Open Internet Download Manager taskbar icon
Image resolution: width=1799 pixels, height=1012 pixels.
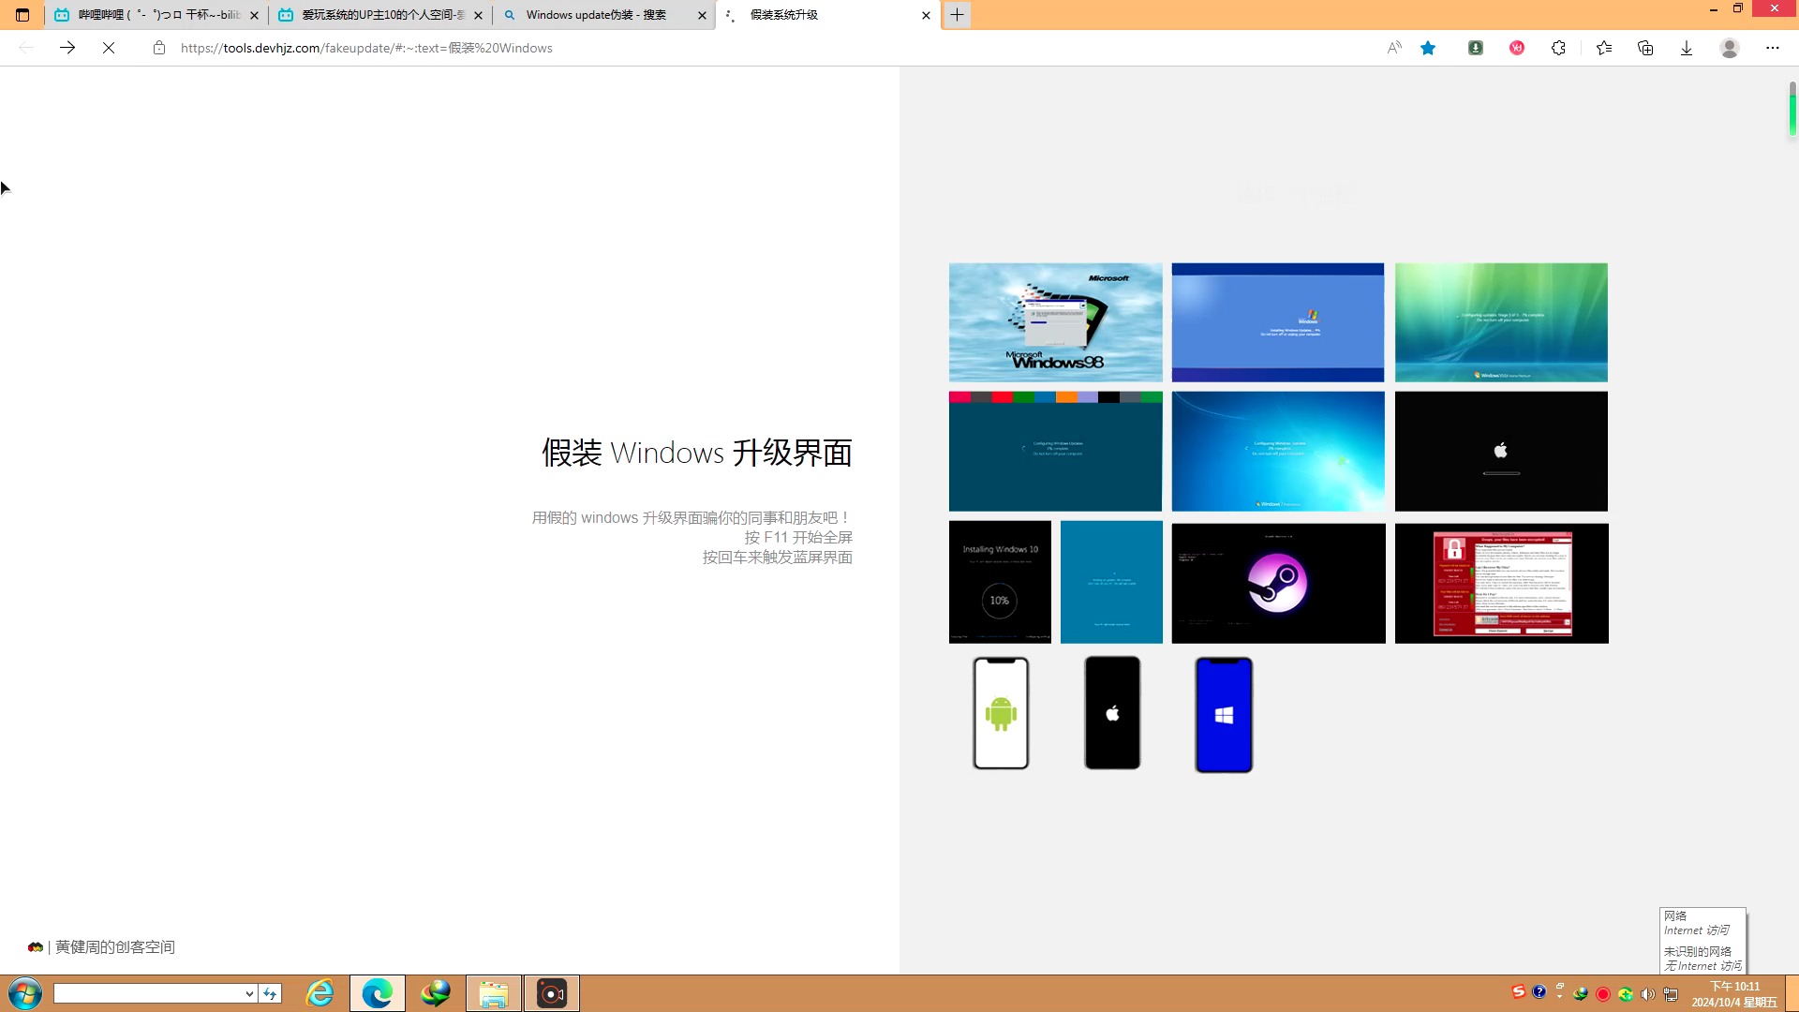tap(436, 993)
